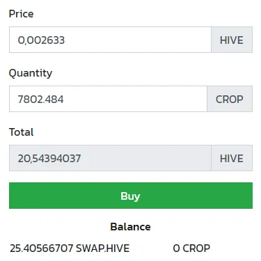Focus the Quantity input field
The height and width of the screenshot is (261, 261).
[x=108, y=99]
